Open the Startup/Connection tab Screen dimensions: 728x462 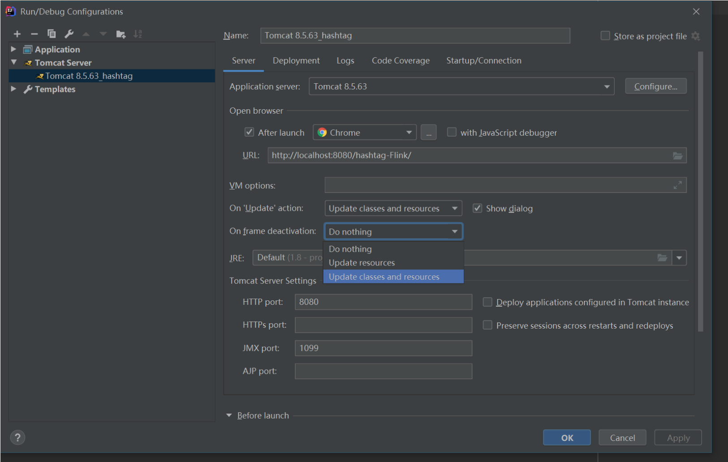pyautogui.click(x=483, y=61)
